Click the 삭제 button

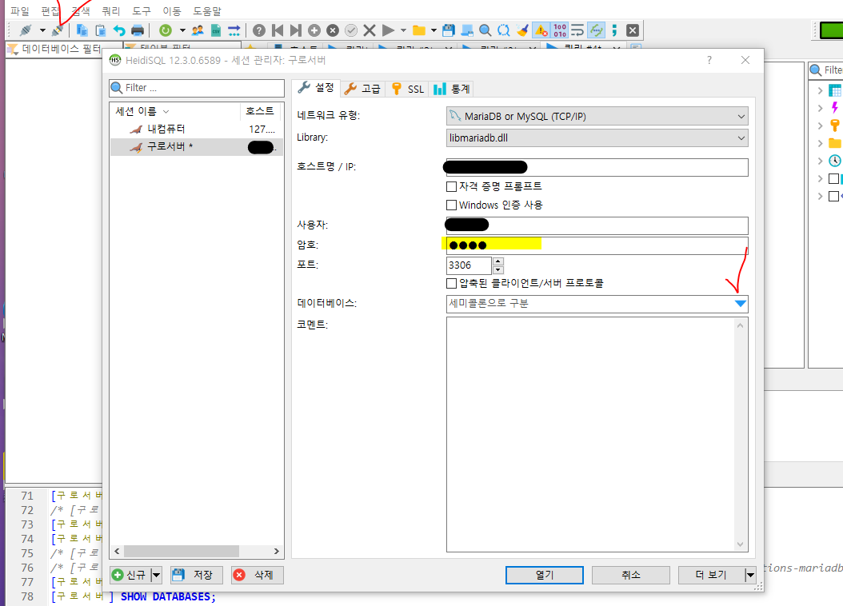(x=257, y=575)
